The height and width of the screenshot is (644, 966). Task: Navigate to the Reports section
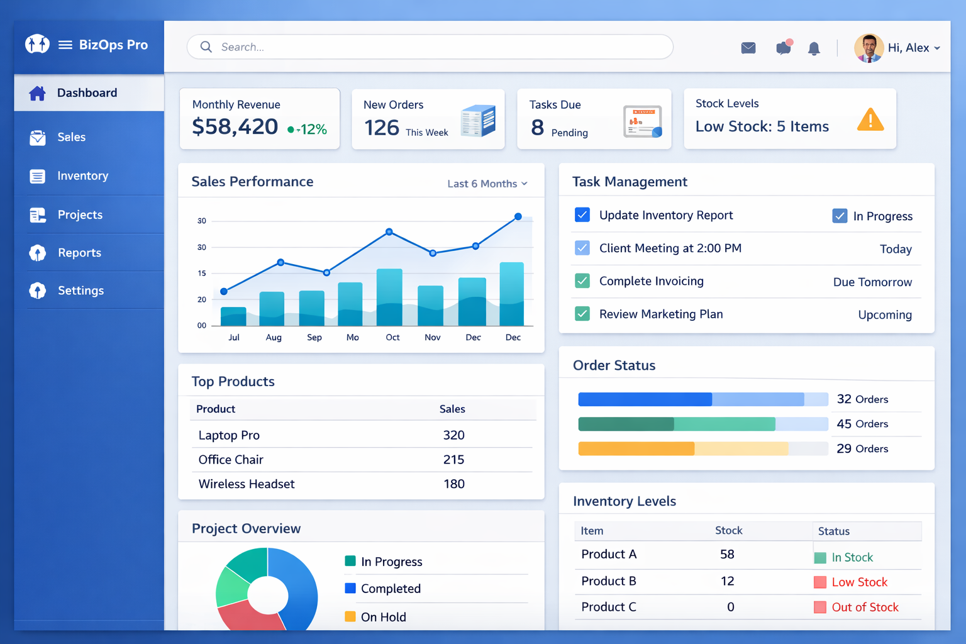[x=79, y=253]
